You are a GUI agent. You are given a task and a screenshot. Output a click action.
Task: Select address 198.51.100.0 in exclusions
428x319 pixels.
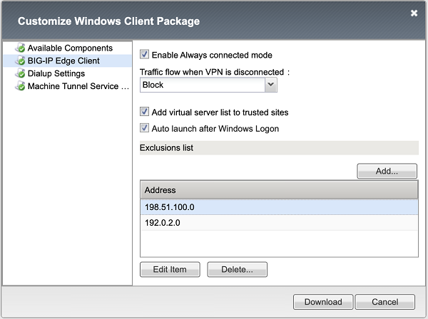279,207
